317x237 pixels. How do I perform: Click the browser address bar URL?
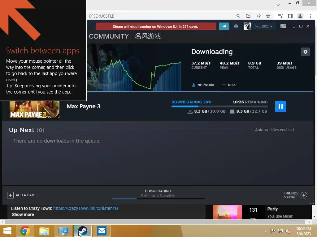pyautogui.click(x=100, y=16)
